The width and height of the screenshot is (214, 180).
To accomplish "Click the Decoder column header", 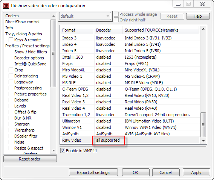I will click(x=109, y=30).
